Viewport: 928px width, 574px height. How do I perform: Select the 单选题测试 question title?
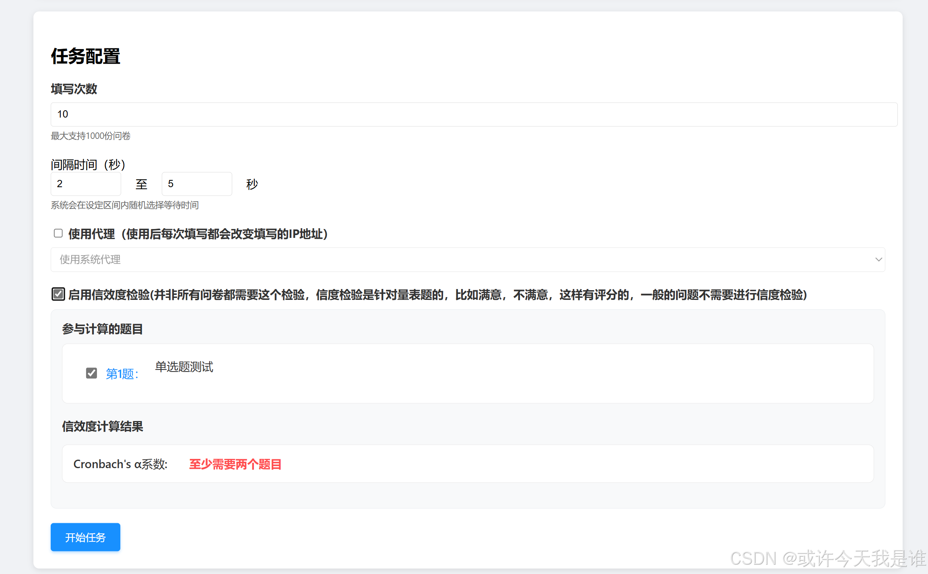coord(184,367)
